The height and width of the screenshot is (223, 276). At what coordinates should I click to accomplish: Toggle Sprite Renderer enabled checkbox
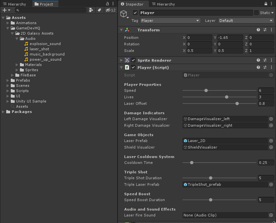pyautogui.click(x=133, y=60)
